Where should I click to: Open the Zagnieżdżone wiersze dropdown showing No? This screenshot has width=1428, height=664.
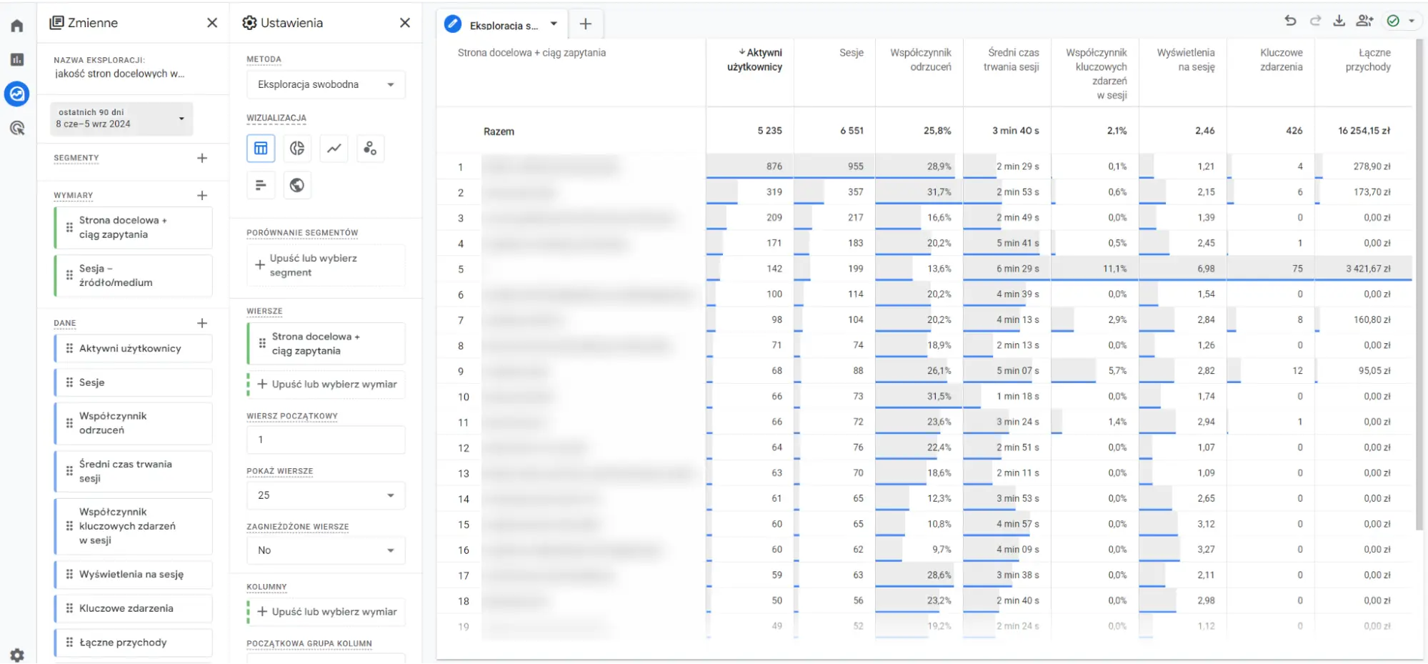[326, 550]
